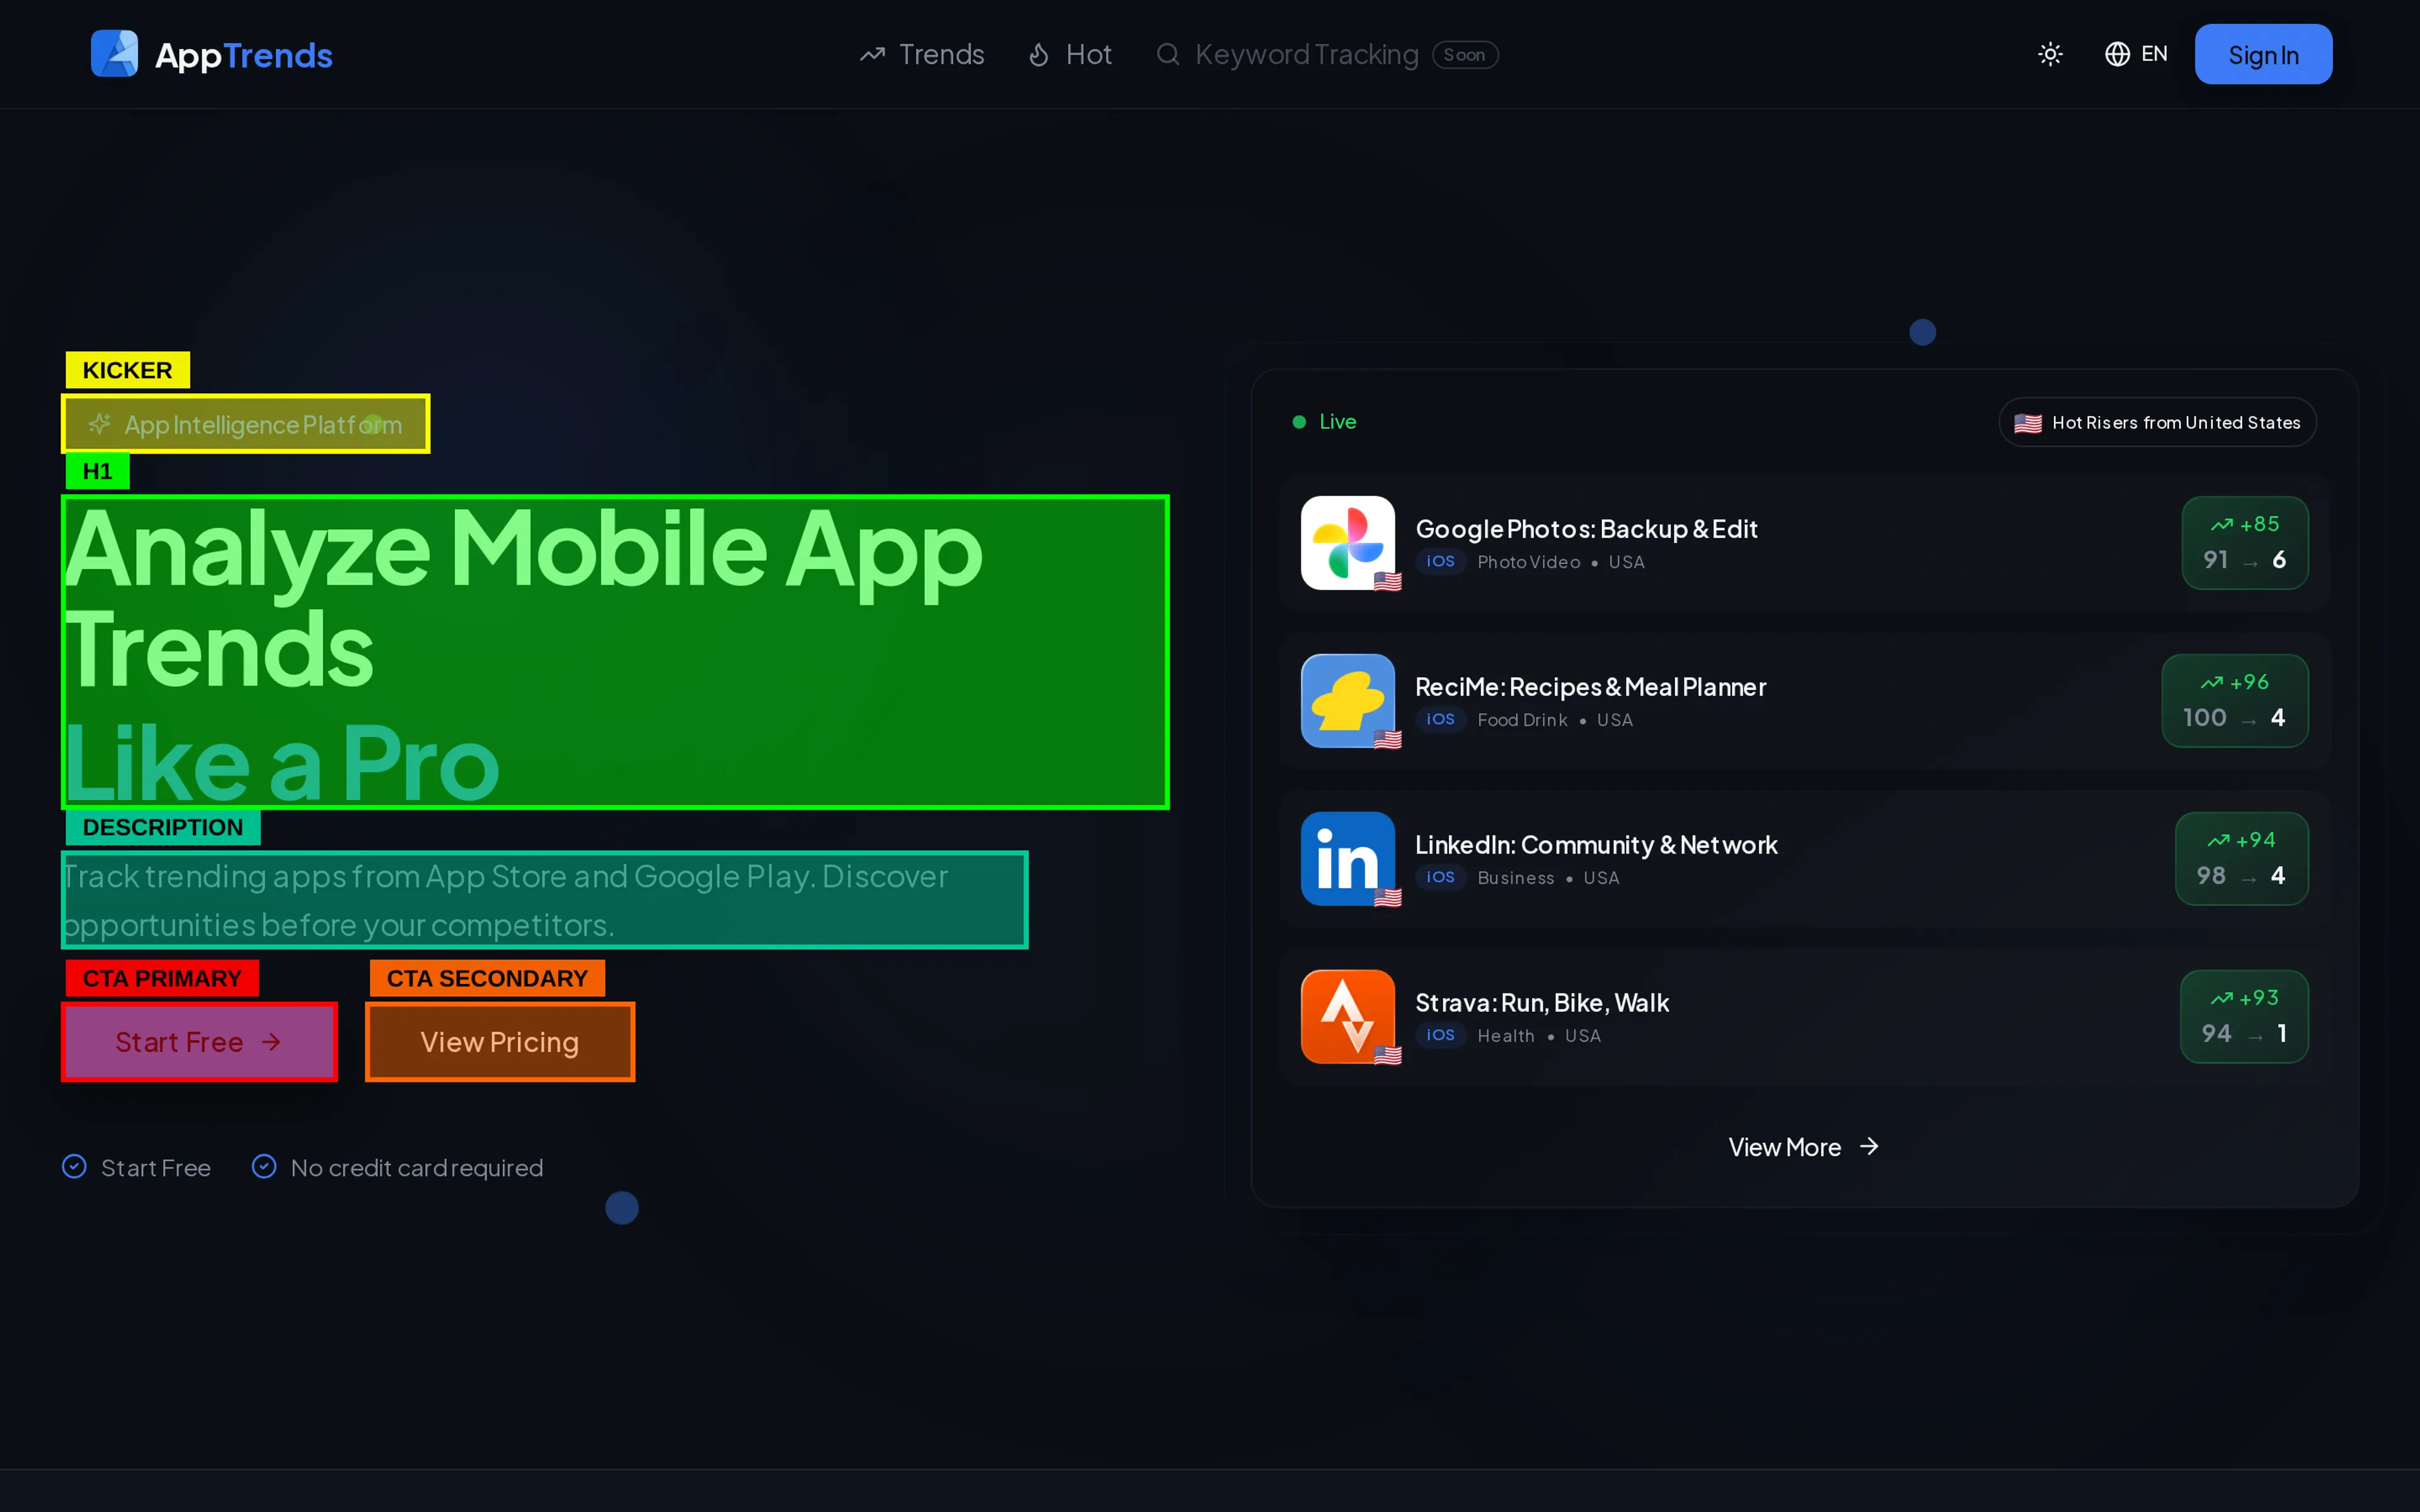
Task: Open ReciMe: Recipes & Meal Planner title
Action: [1590, 687]
